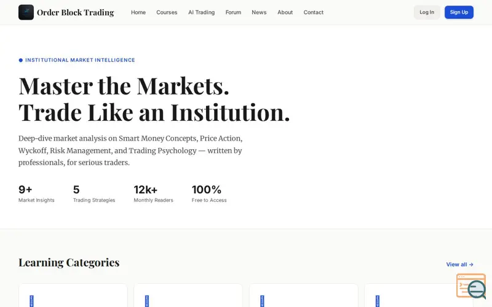Click the blue tag in fourth category card
Screen dimensions: 492x307
click(x=378, y=301)
